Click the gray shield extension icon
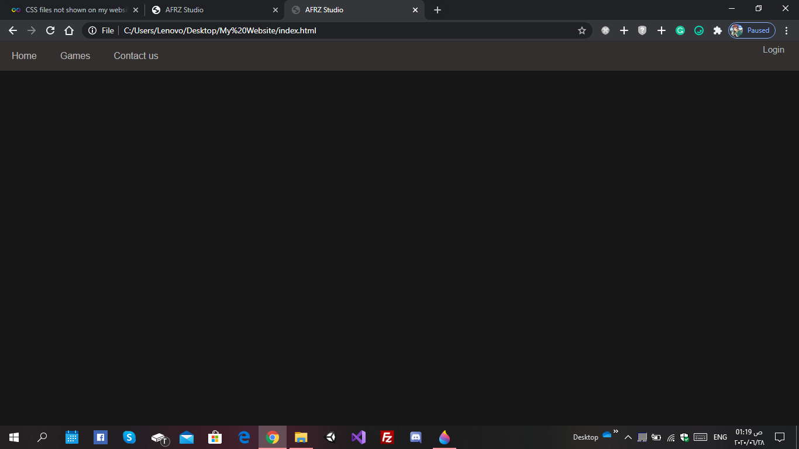The height and width of the screenshot is (449, 799). tap(642, 30)
